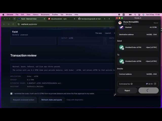Screen dimensions: 162x121
Task: Click the usefacet.xyz/endur address bar
Action: (x=66, y=24)
